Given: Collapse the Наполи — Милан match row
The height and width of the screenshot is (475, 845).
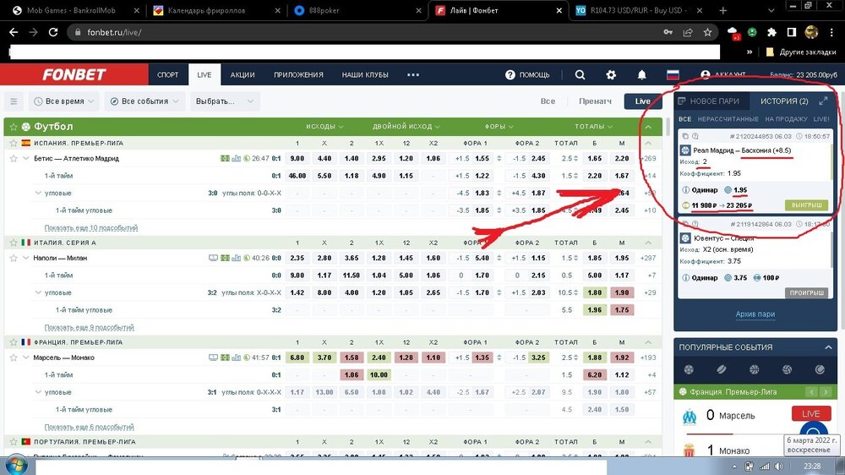Looking at the screenshot, I should (26, 258).
